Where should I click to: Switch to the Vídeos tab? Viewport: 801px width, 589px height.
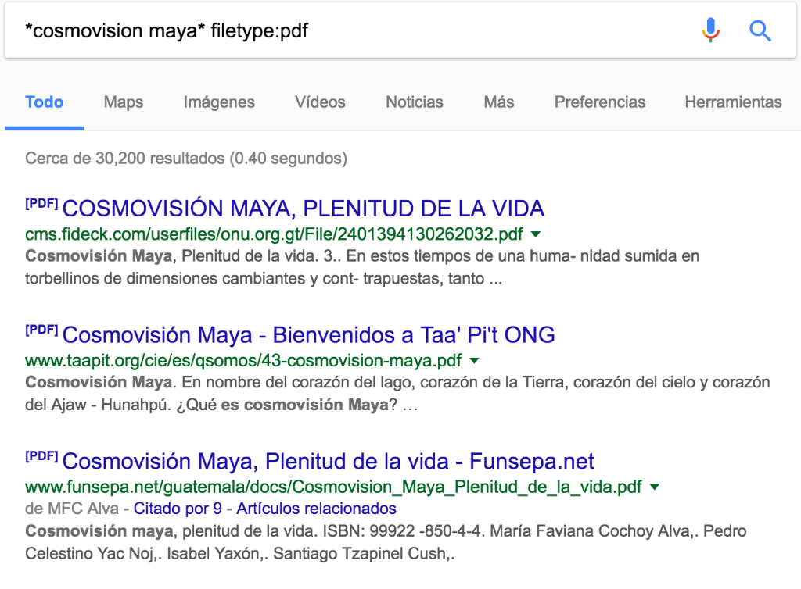click(320, 102)
